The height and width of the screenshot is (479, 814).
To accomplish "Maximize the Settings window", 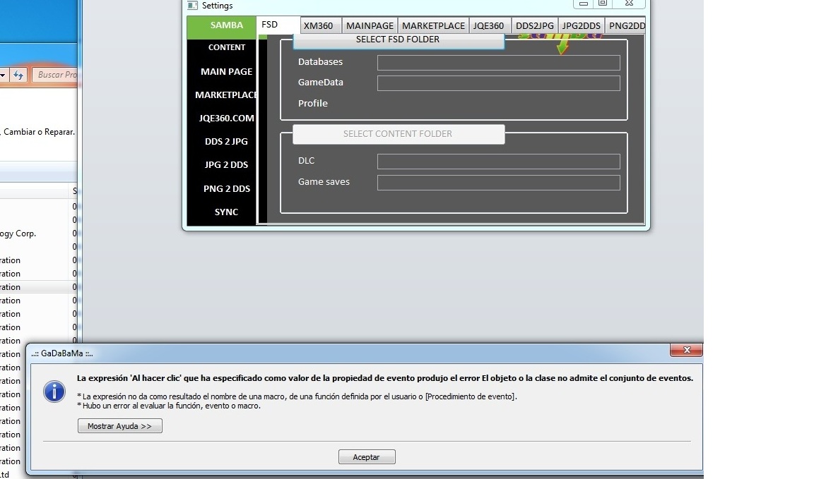I will click(603, 4).
